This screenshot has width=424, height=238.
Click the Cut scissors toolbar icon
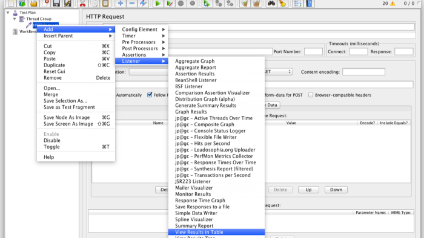pyautogui.click(x=82, y=3)
